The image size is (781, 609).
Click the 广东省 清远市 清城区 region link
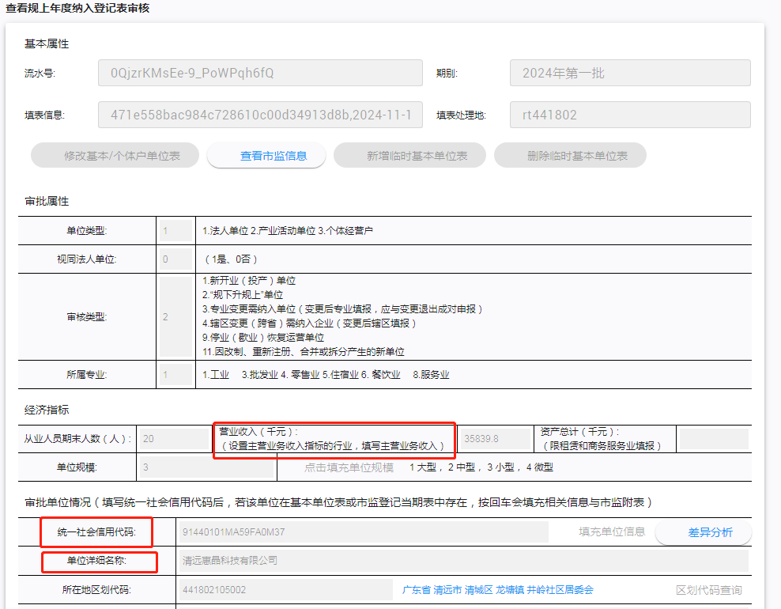point(497,590)
